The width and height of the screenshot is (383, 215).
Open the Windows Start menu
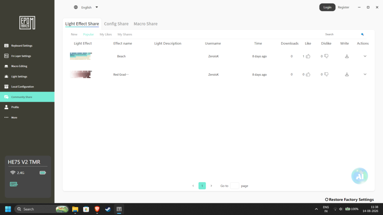pos(8,209)
